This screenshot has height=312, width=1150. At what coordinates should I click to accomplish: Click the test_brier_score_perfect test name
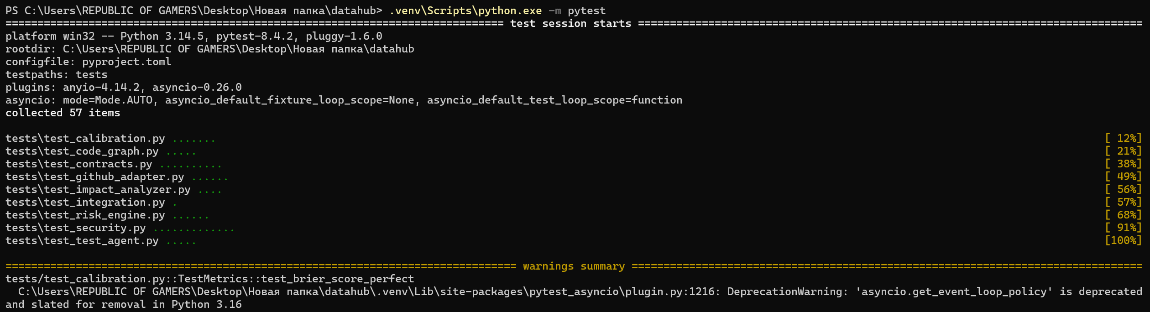(x=338, y=279)
